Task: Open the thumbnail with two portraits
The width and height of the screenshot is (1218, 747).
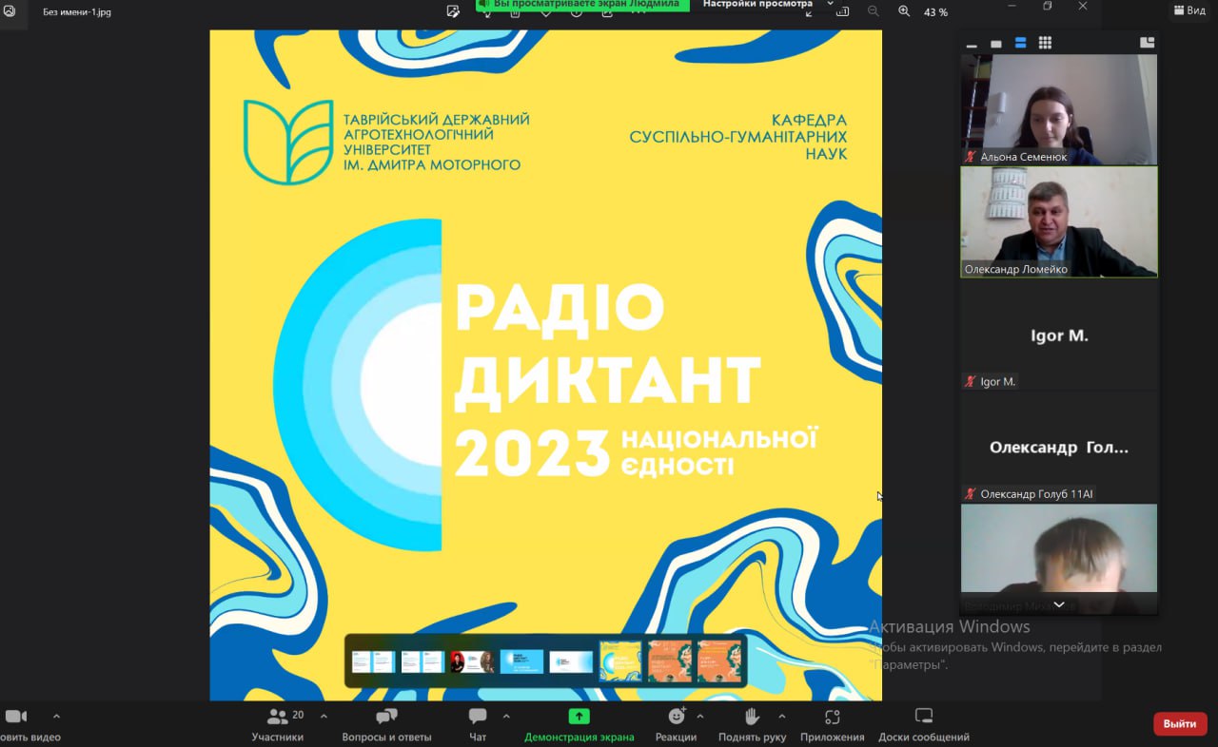Action: (472, 661)
